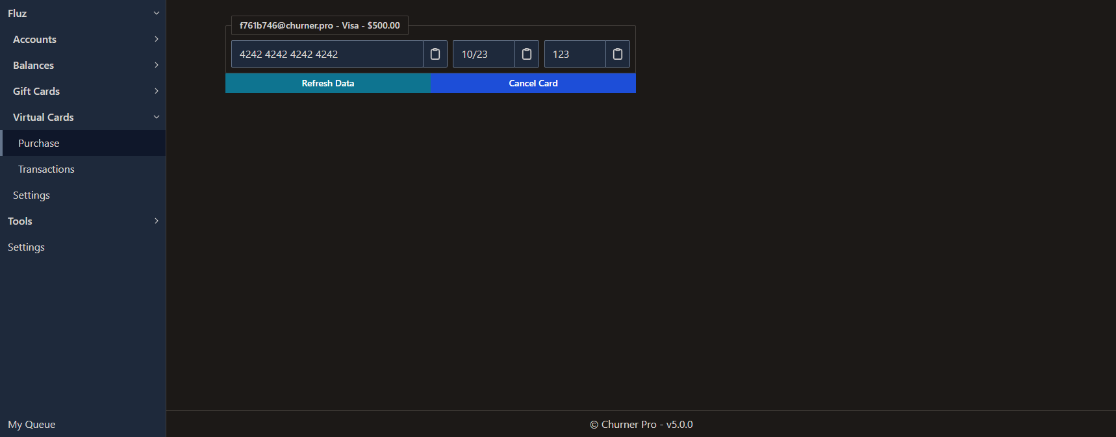
Task: Go to Transactions under Virtual Cards
Action: 46,169
